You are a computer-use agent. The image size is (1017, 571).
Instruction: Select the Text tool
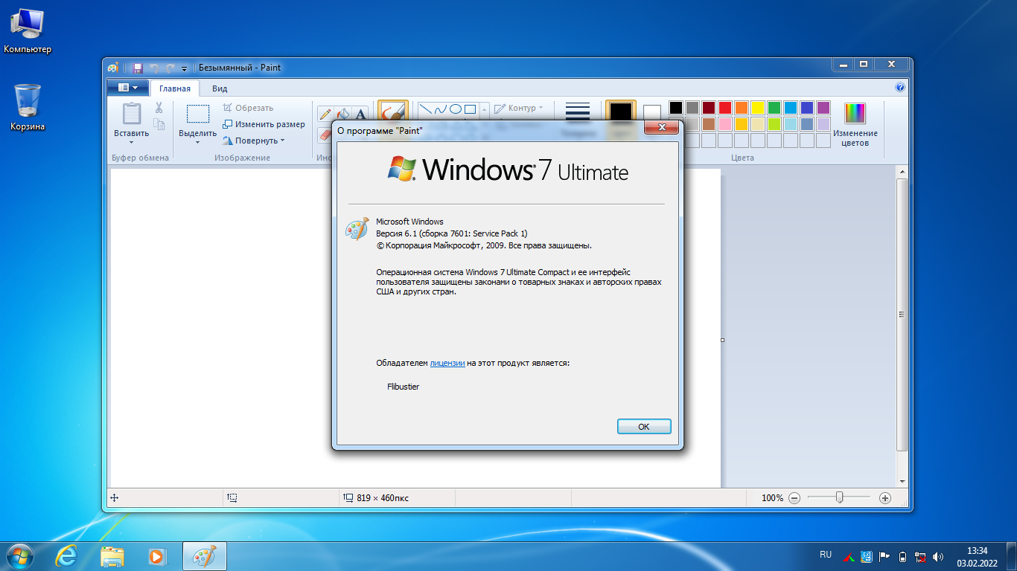tap(360, 114)
